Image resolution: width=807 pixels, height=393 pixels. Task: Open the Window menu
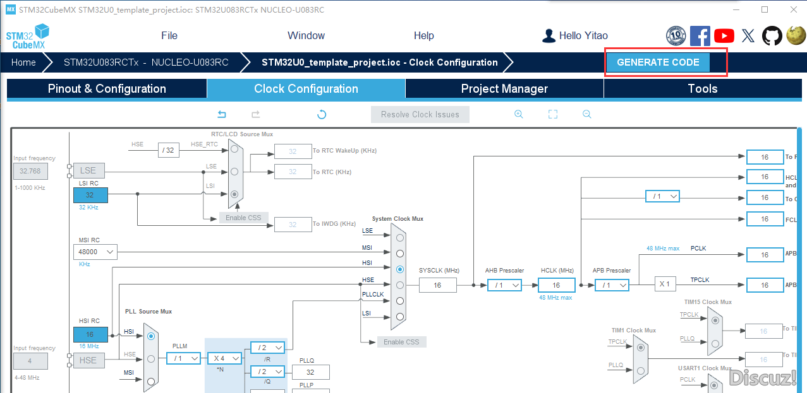point(306,36)
